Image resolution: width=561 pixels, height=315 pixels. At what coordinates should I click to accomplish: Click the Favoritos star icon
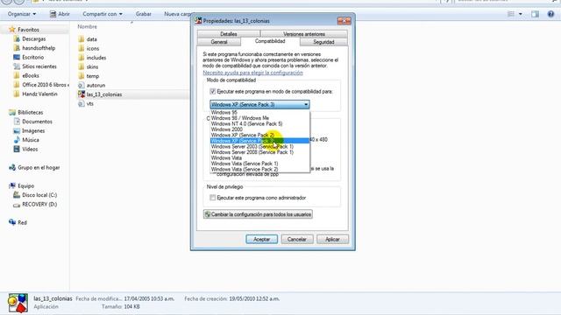pyautogui.click(x=11, y=29)
